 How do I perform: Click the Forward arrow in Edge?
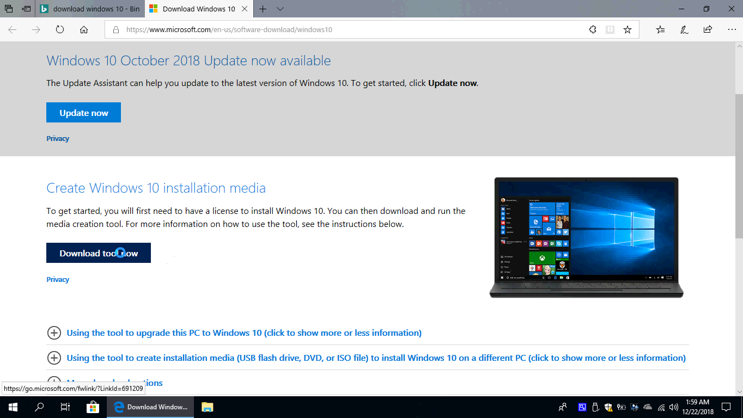pos(36,30)
